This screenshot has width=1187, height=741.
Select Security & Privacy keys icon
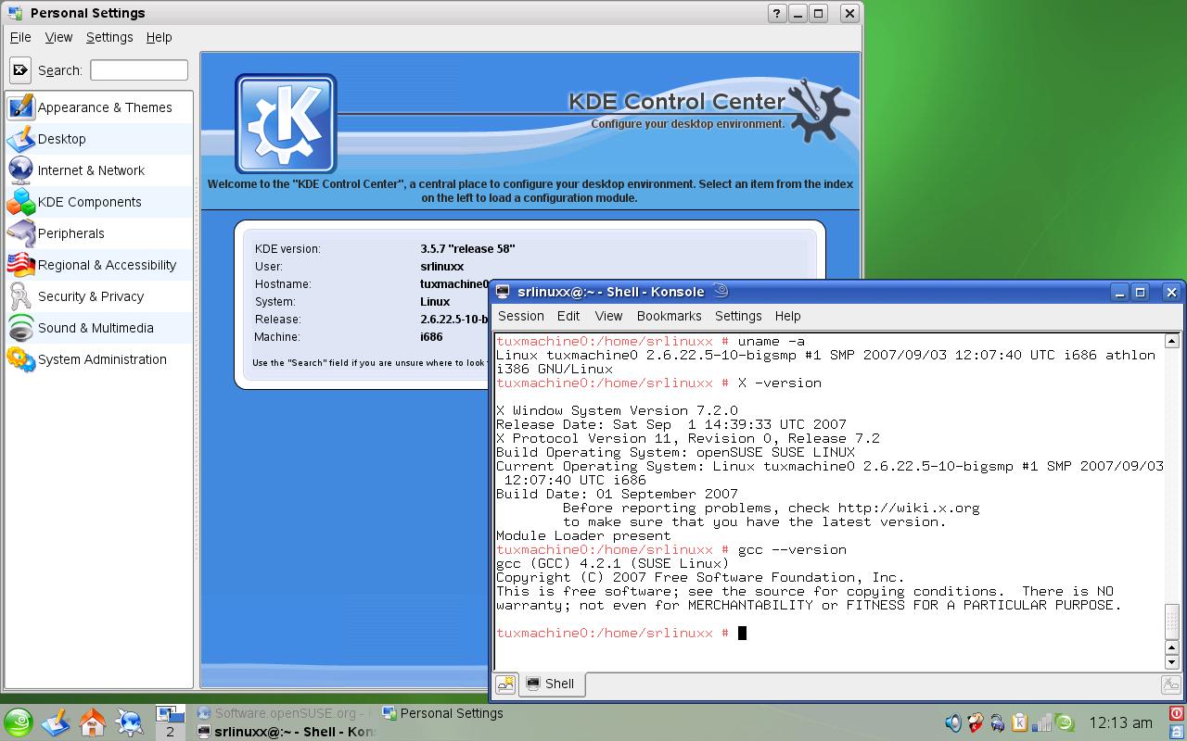pyautogui.click(x=20, y=296)
